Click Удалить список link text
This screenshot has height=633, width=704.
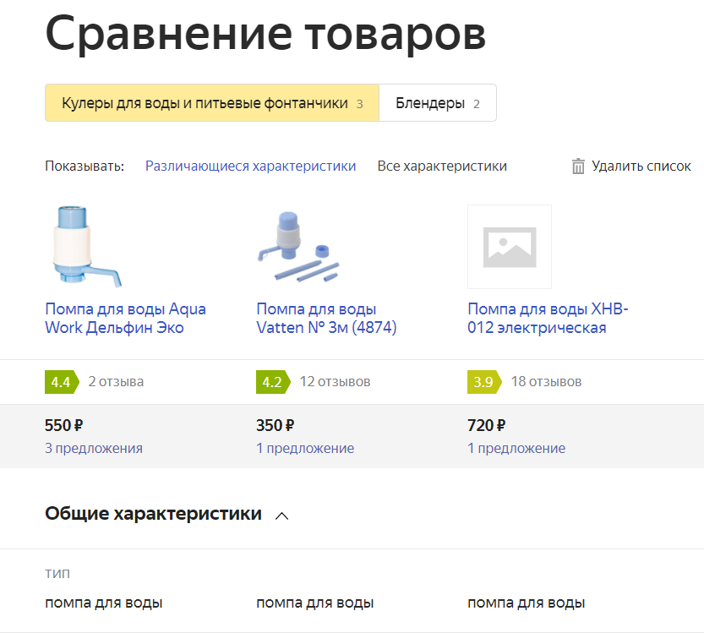[x=641, y=166]
